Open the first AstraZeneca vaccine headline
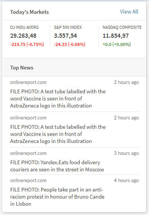The height and width of the screenshot is (215, 149). click(58, 99)
